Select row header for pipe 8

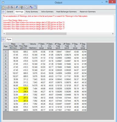(5, 73)
